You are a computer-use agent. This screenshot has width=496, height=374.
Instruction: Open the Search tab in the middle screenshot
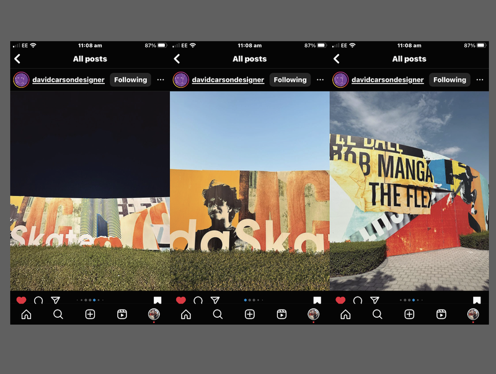tap(218, 315)
